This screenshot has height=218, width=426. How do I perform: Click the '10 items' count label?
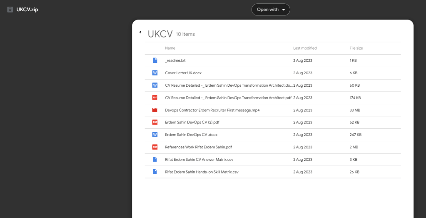click(185, 34)
